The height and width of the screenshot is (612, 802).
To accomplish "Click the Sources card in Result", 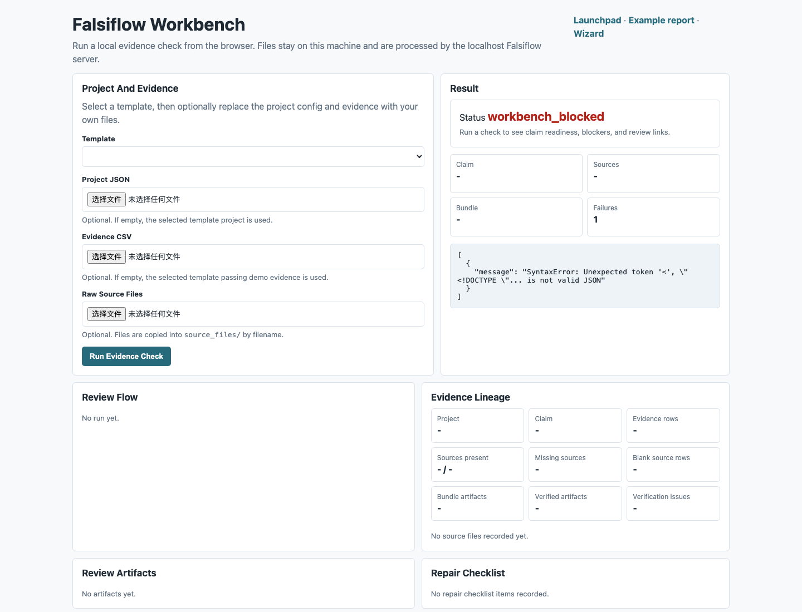I will [653, 174].
